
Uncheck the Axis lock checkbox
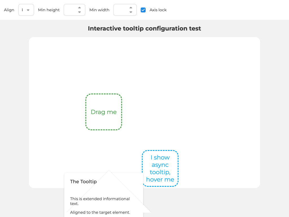143,10
